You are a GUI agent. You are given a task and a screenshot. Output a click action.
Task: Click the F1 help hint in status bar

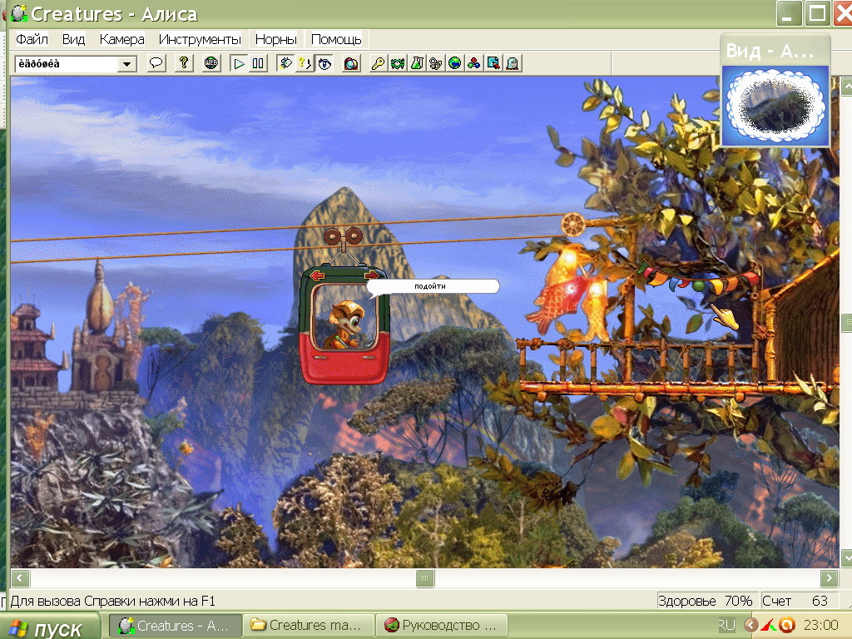(113, 601)
